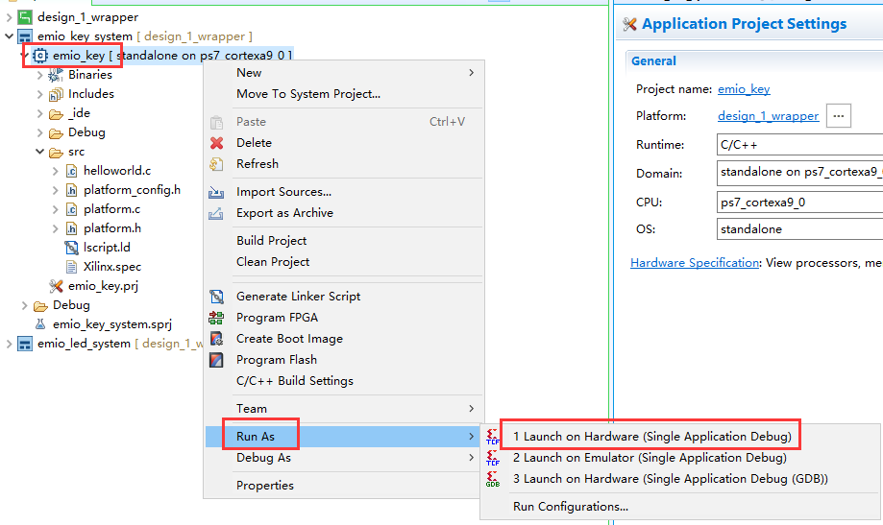Open the emio_key project name link

coord(744,89)
